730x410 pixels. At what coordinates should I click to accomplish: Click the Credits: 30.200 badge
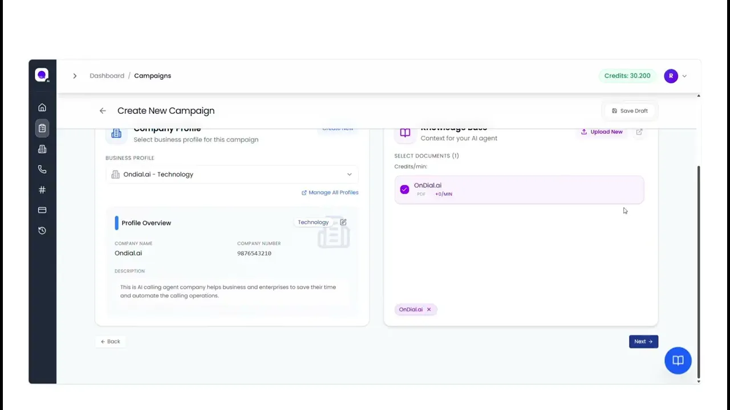627,76
